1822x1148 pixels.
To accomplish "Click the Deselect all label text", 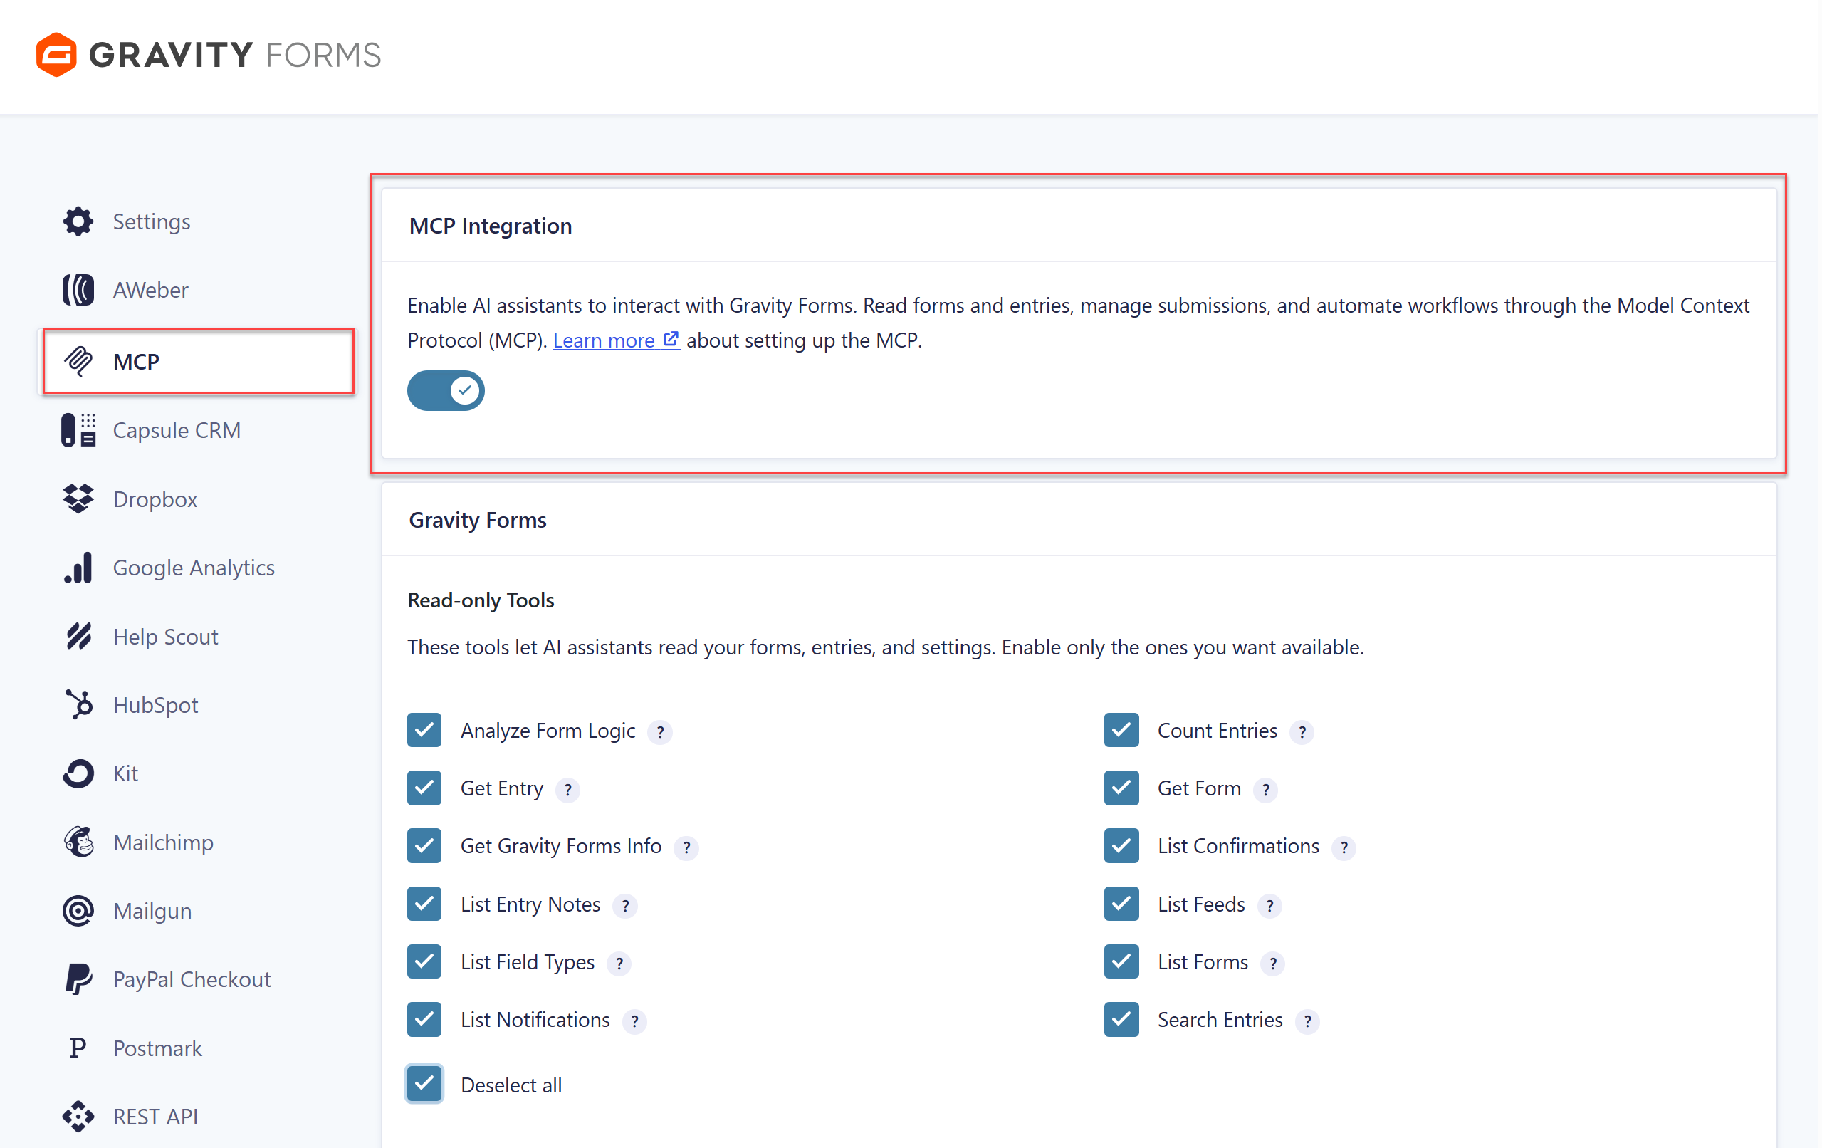I will click(x=511, y=1085).
